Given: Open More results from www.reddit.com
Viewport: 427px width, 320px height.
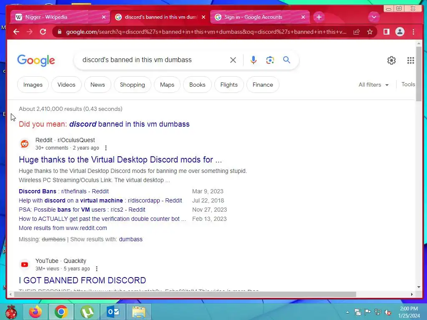Looking at the screenshot, I should (x=63, y=228).
